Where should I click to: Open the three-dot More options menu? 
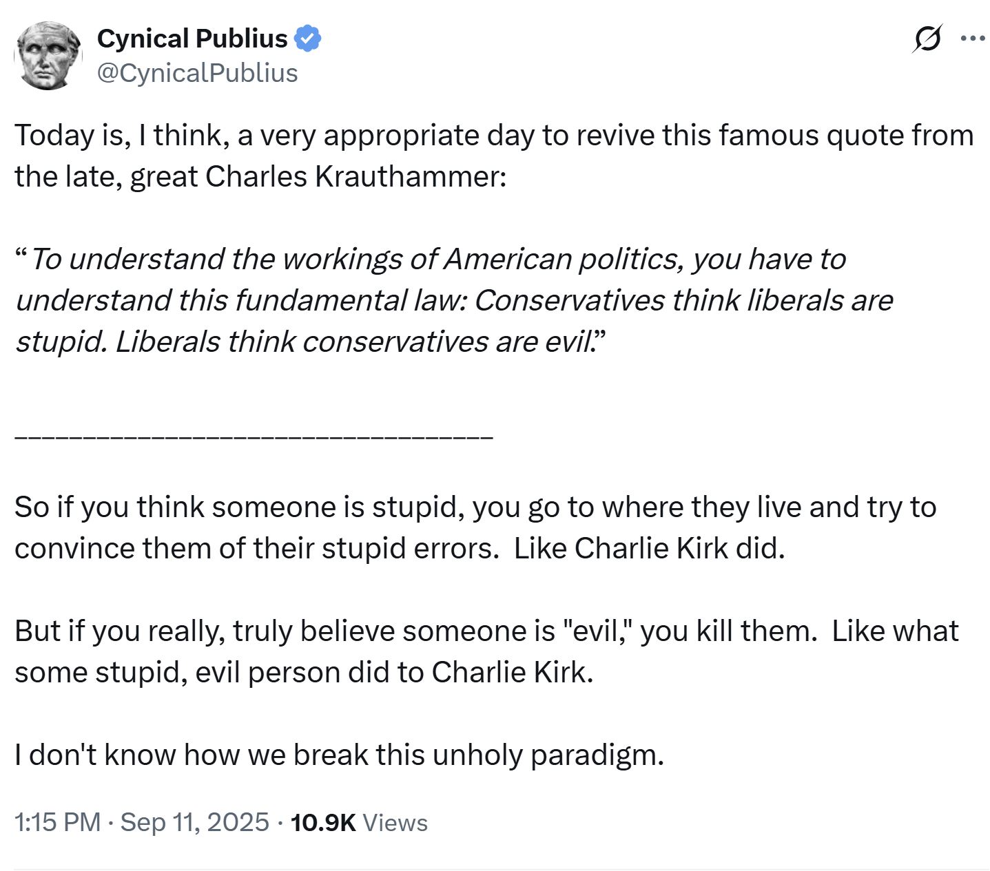[x=972, y=39]
